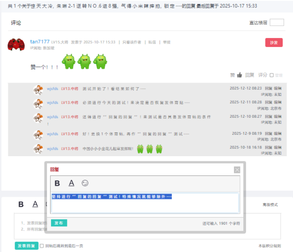Click wjsfds avatar on the 2025-10-18 reply
The height and width of the screenshot is (252, 293).
click(x=38, y=148)
